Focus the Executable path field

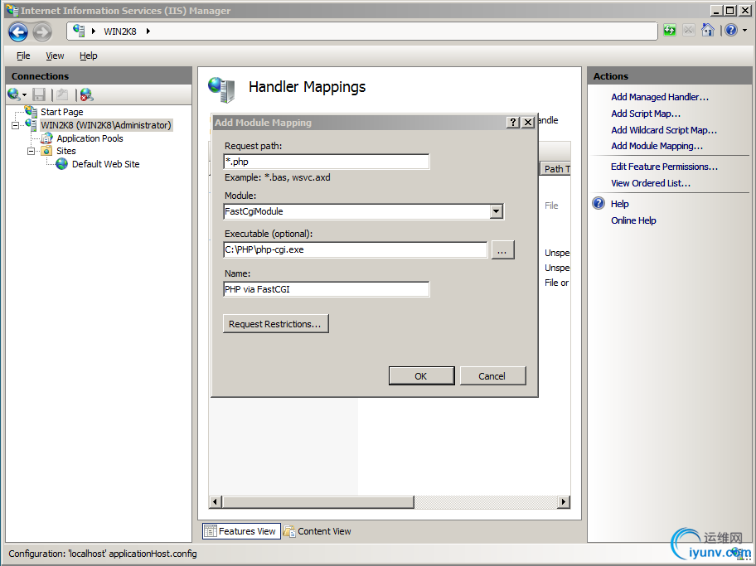click(x=356, y=249)
